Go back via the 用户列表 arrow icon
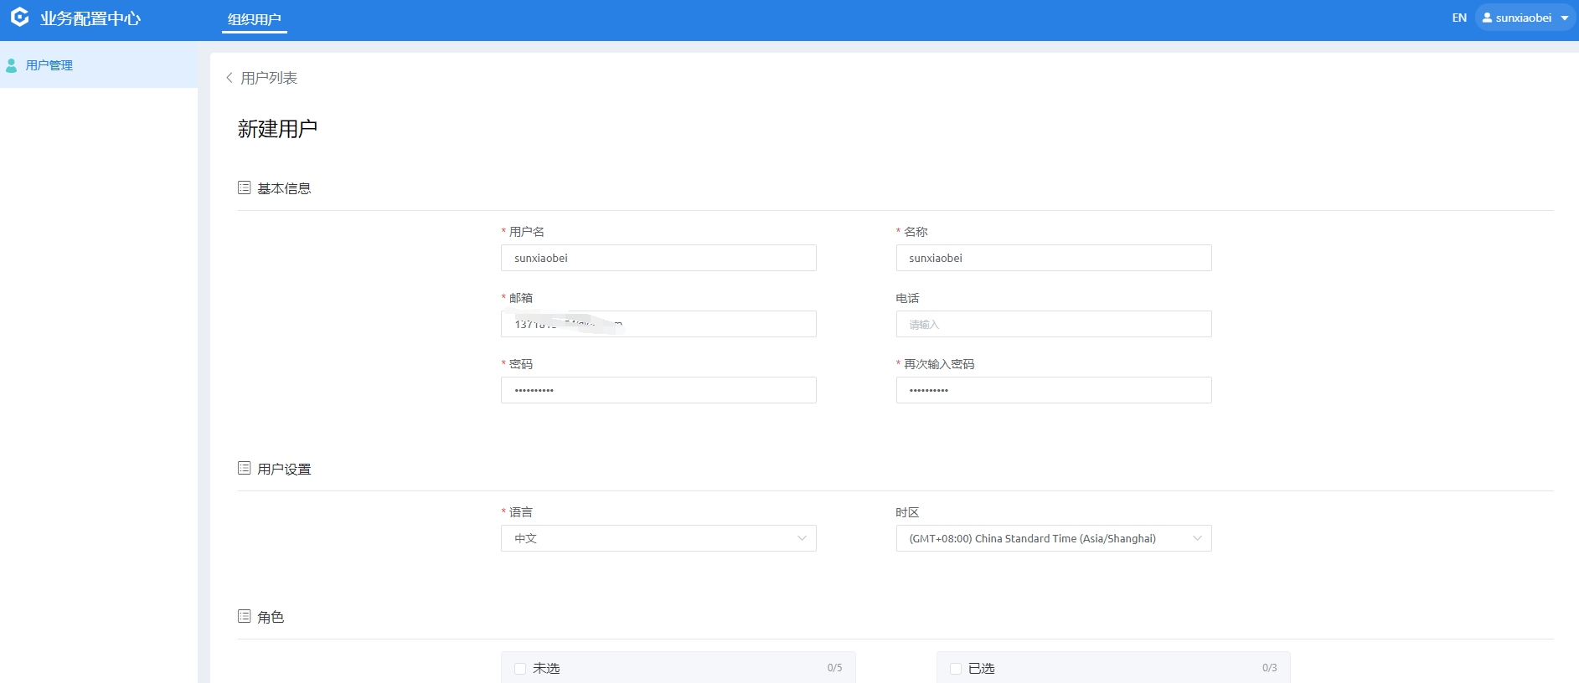 [230, 78]
